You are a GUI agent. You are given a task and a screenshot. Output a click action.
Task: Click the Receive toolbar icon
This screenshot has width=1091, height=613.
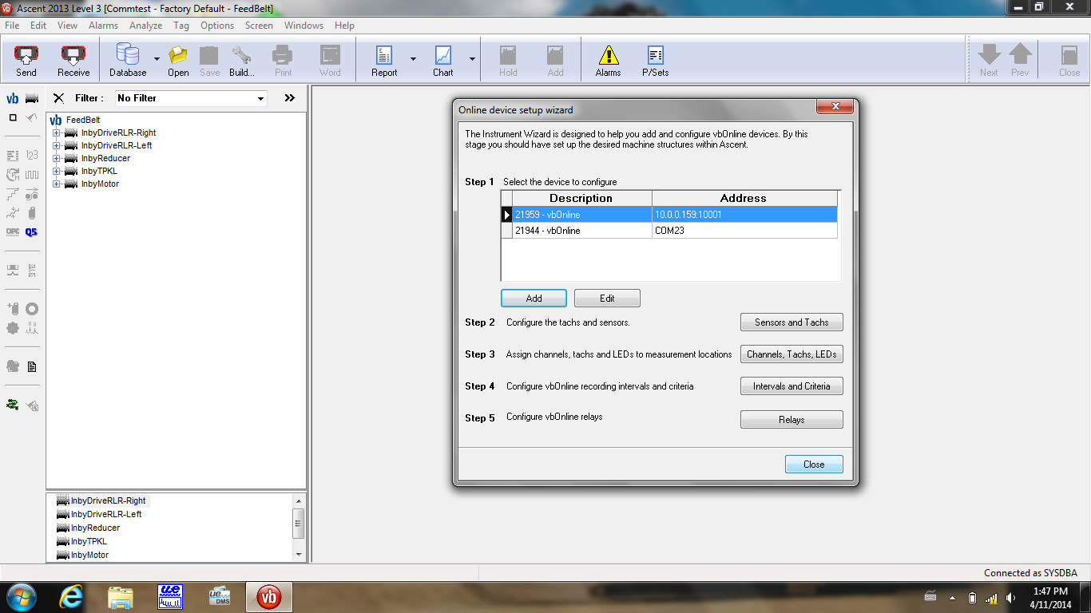pos(73,61)
